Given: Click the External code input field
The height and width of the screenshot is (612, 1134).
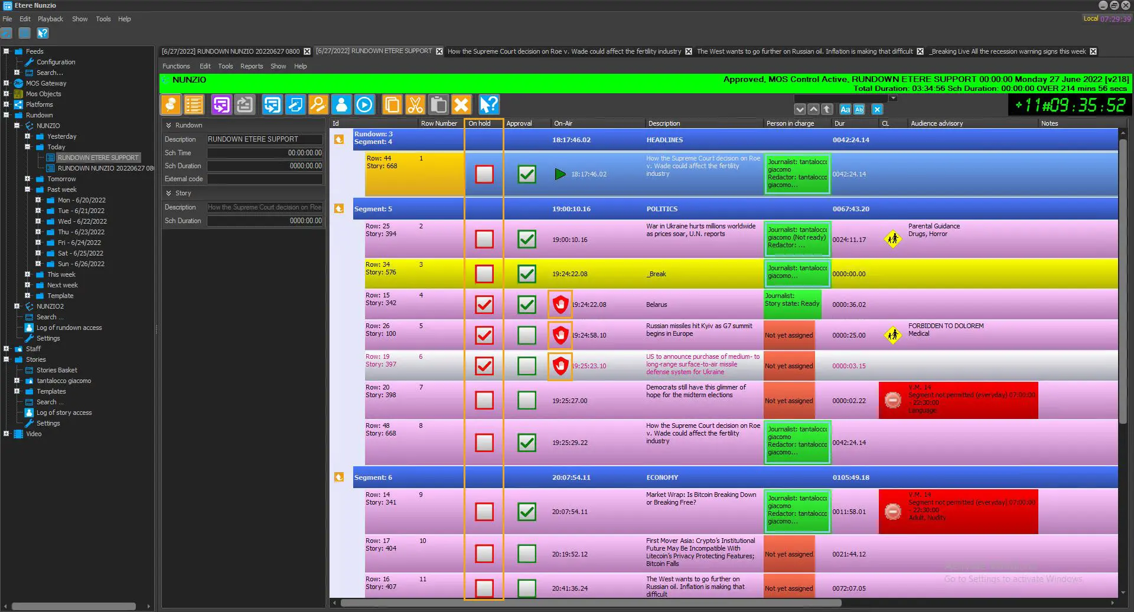Looking at the screenshot, I should click(x=265, y=179).
